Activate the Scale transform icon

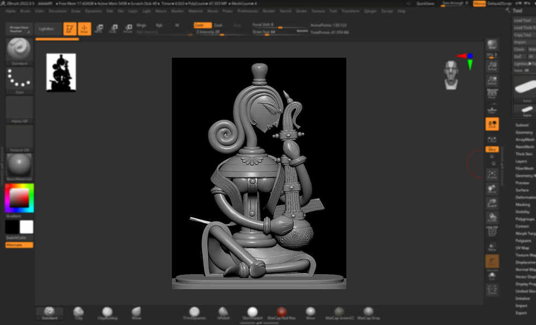tap(114, 29)
